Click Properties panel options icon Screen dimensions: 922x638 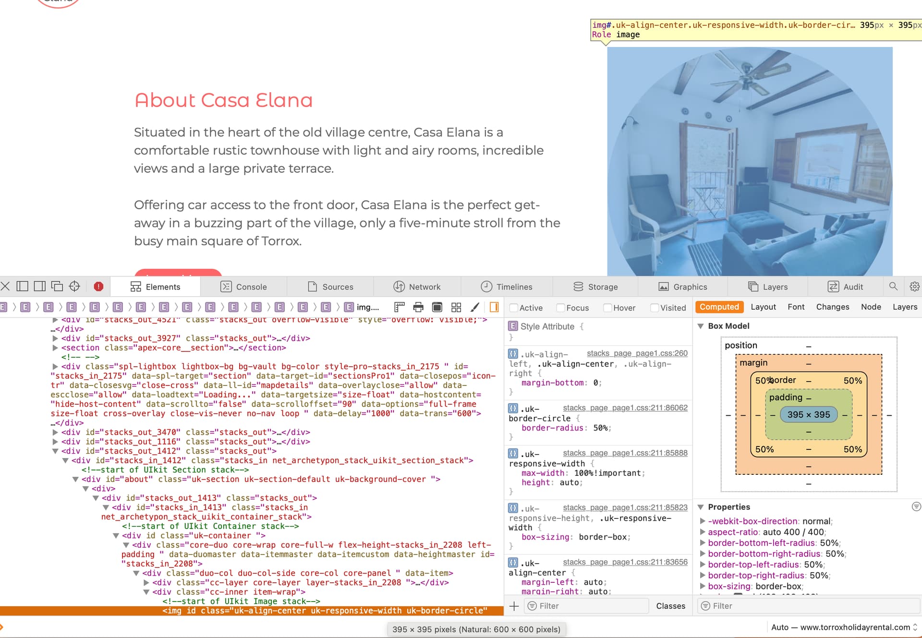coord(916,506)
